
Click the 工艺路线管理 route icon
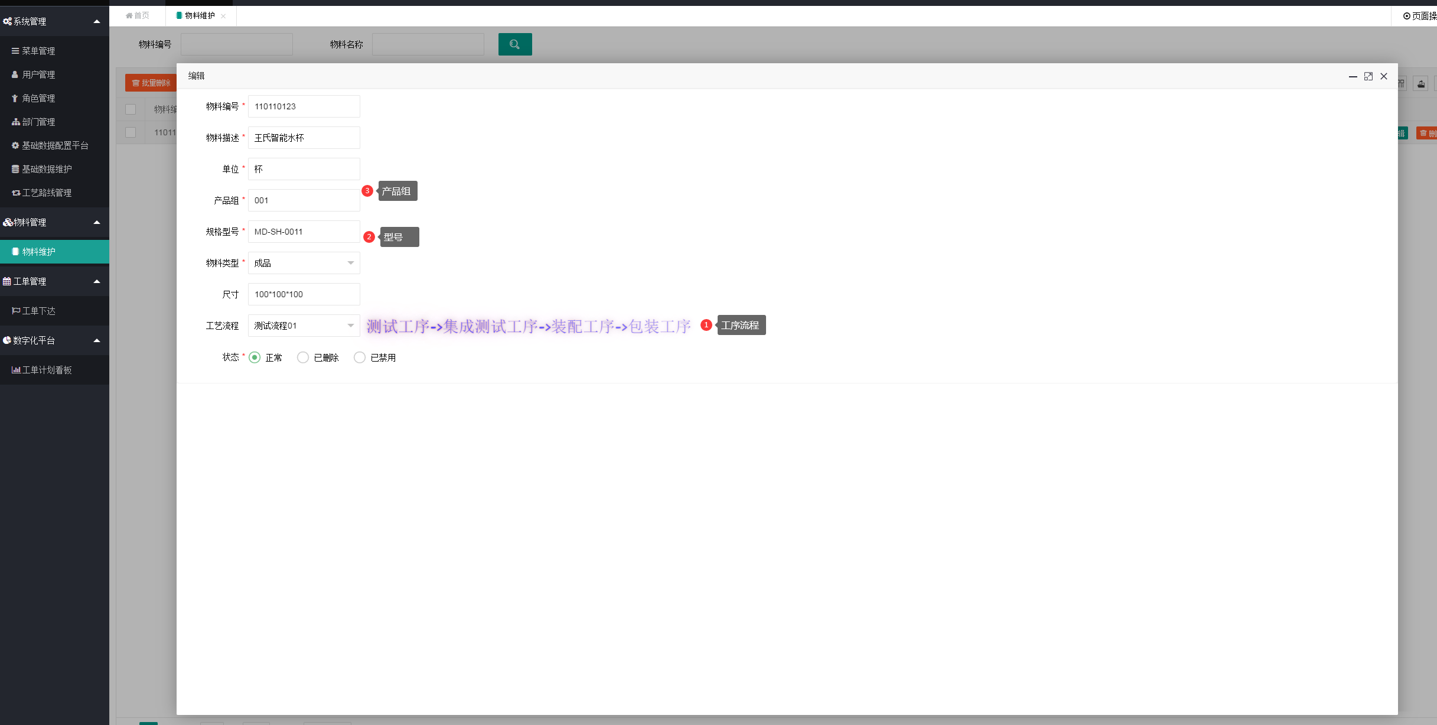(x=16, y=193)
